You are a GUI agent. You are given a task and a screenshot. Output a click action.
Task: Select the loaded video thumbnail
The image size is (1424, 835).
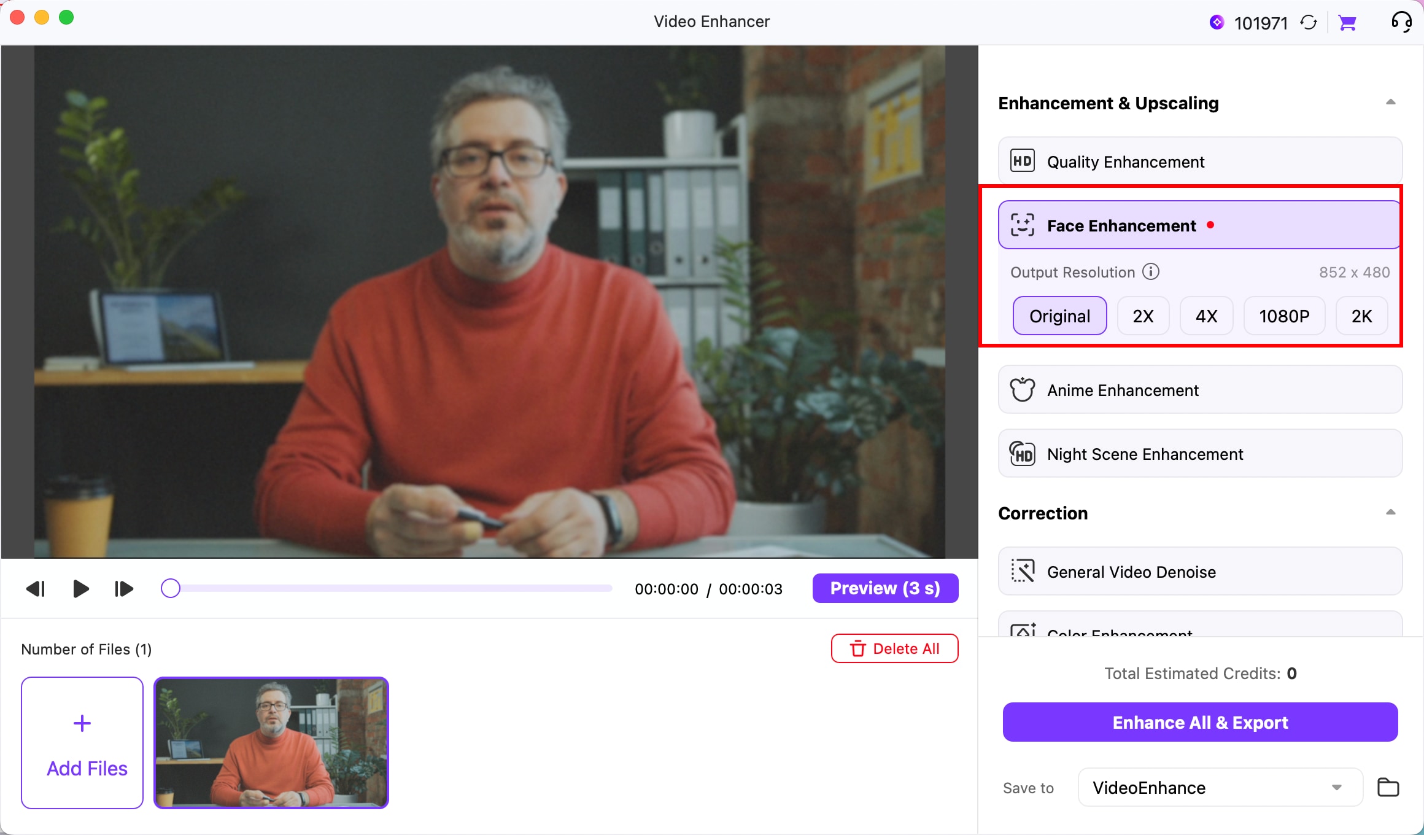(271, 743)
